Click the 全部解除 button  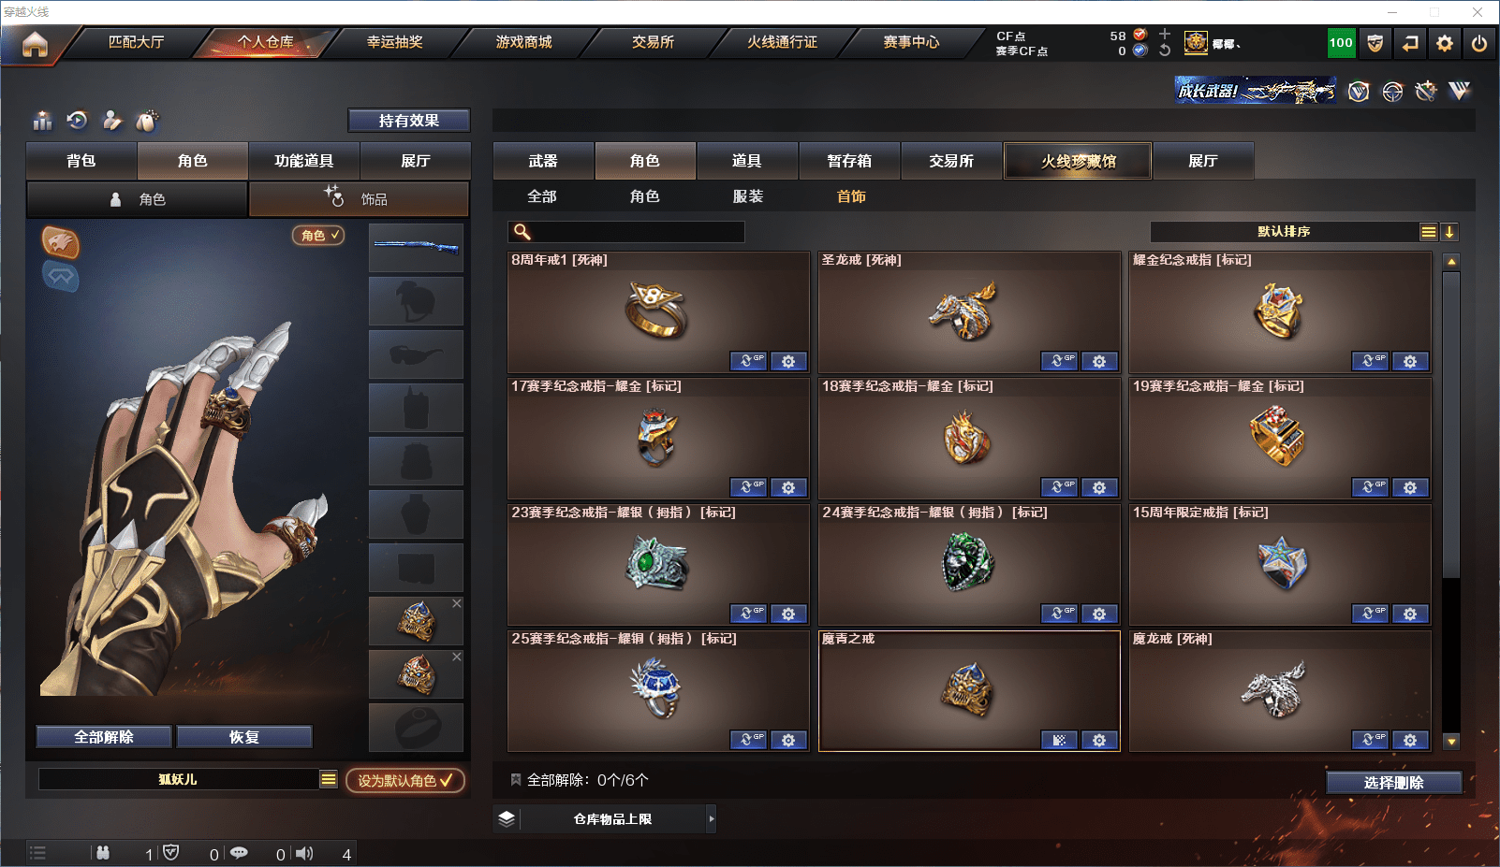[x=104, y=737]
